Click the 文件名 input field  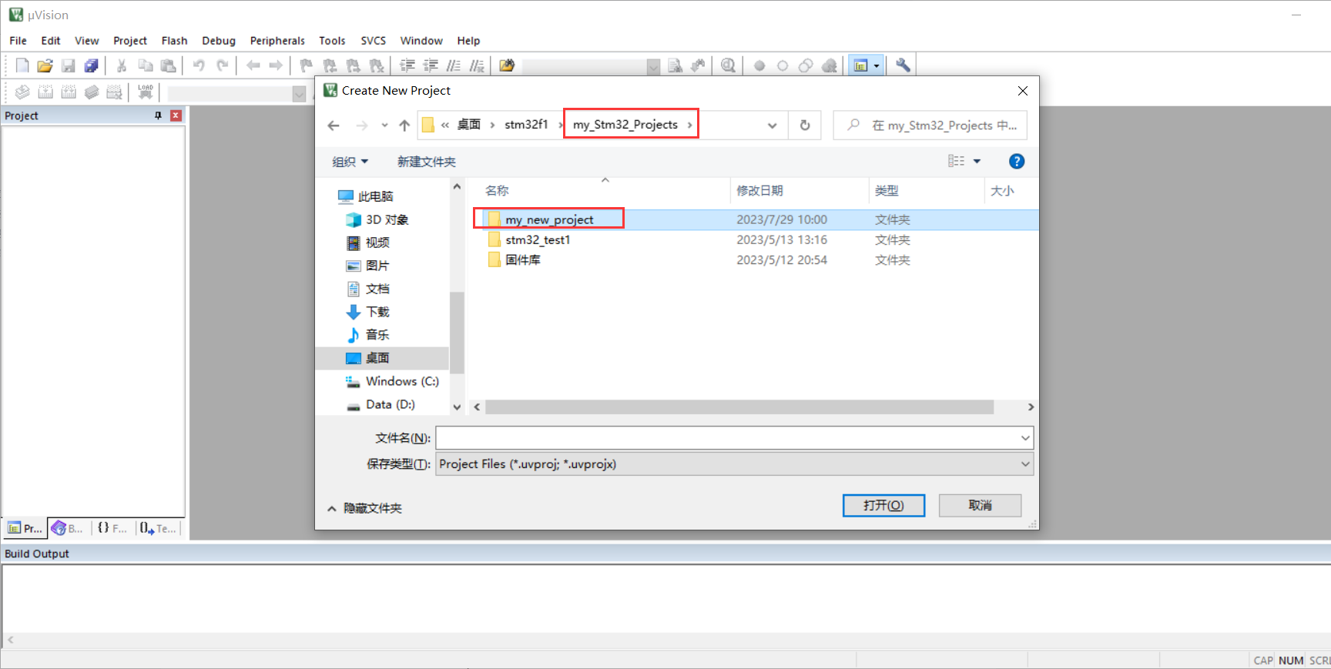click(x=727, y=438)
